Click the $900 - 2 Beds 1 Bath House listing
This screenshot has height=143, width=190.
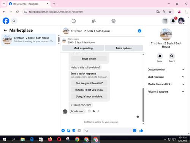click(81, 42)
